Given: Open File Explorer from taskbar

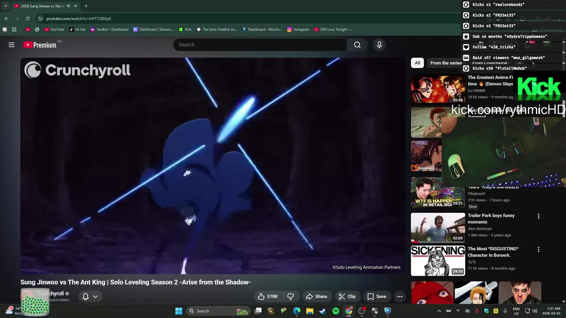Looking at the screenshot, I should point(310,311).
